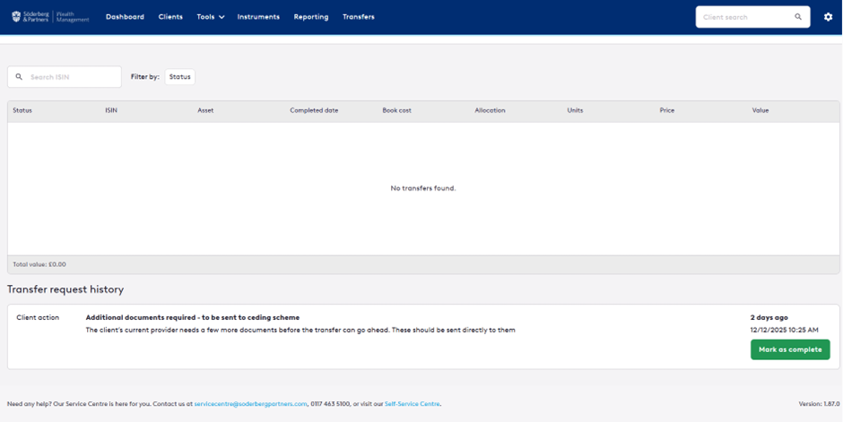Open the Self-Service Centre link
This screenshot has height=422, width=843.
click(412, 404)
